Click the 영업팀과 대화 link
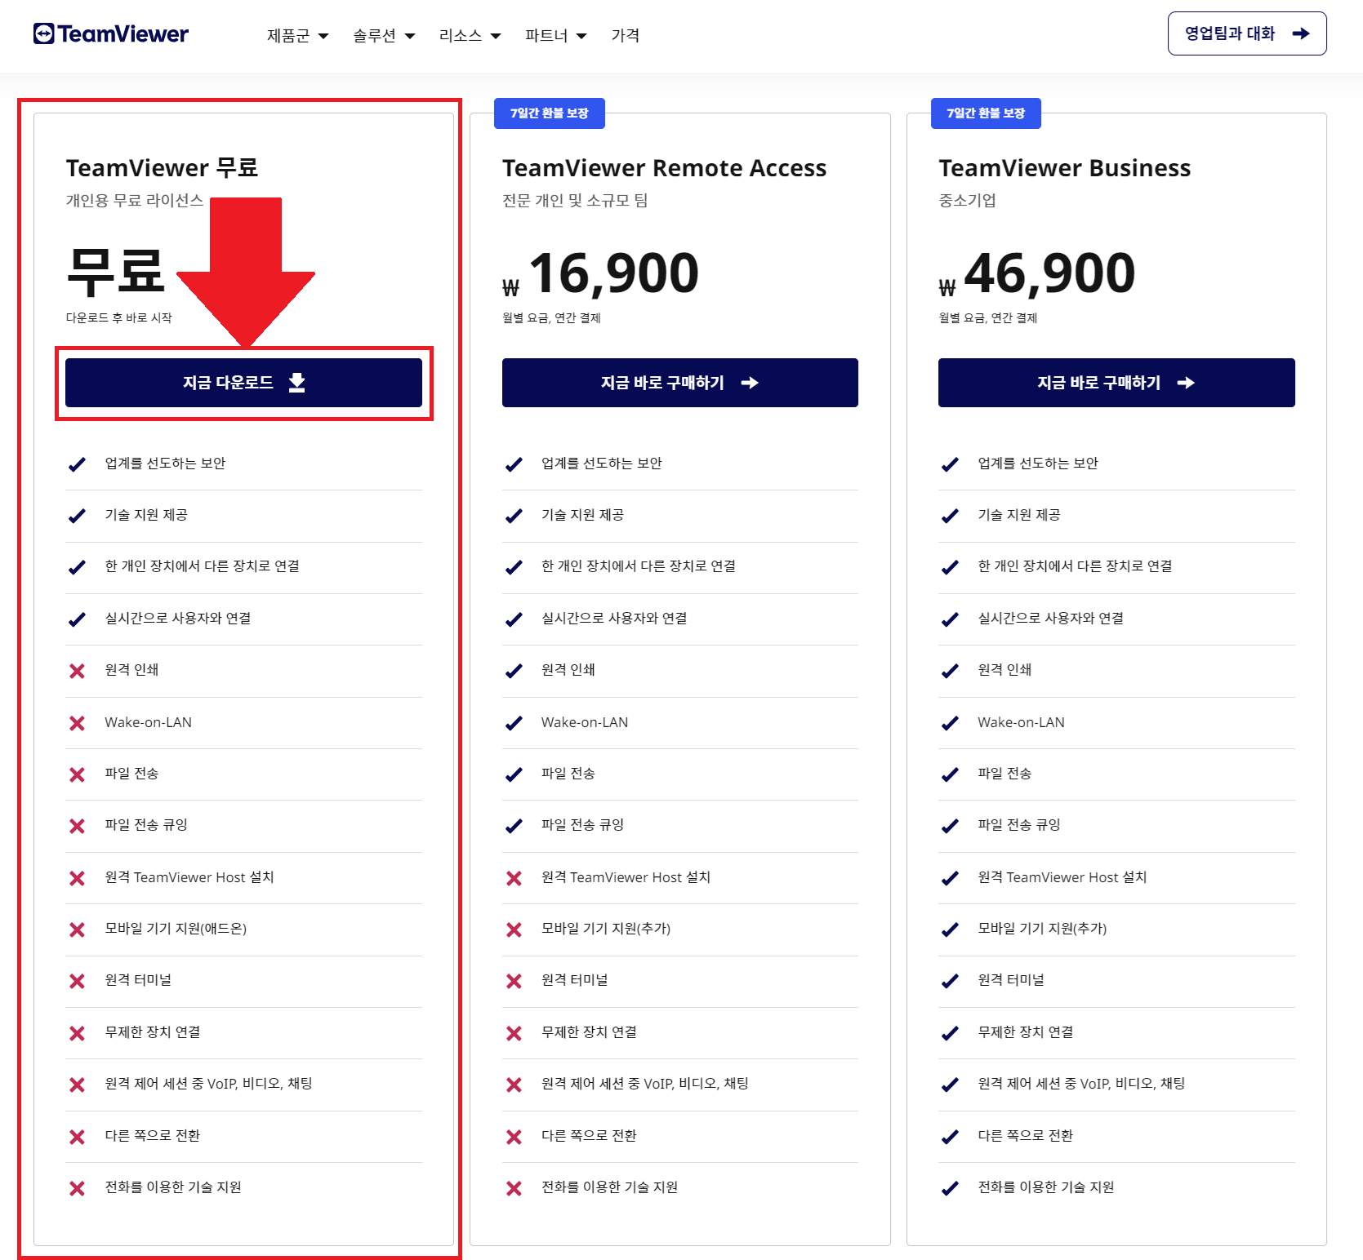The width and height of the screenshot is (1363, 1260). (1246, 33)
